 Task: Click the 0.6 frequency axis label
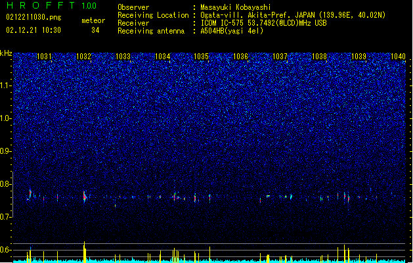pyautogui.click(x=6, y=250)
